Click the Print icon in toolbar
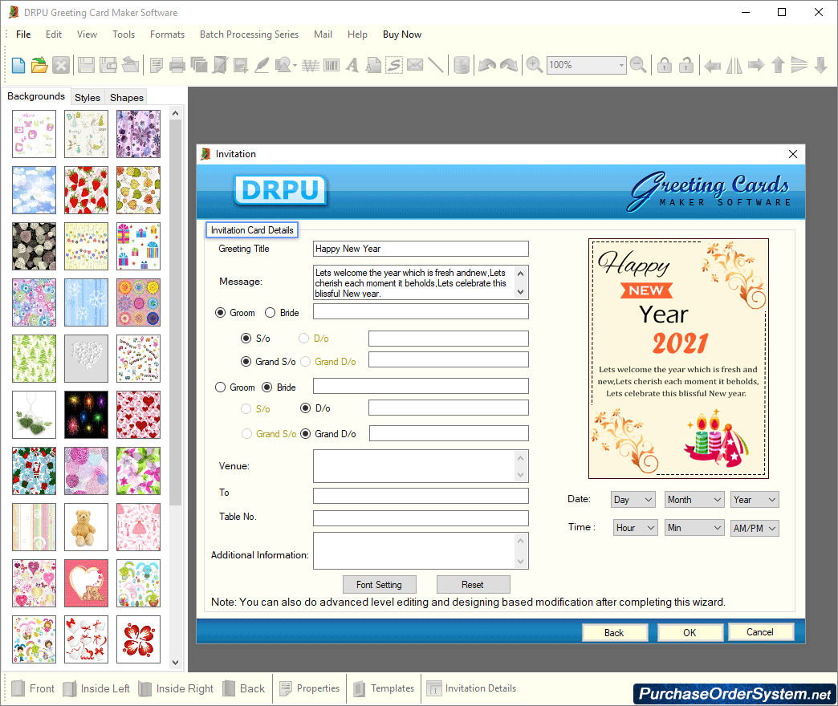Screen dimensions: 838x706 (x=177, y=65)
